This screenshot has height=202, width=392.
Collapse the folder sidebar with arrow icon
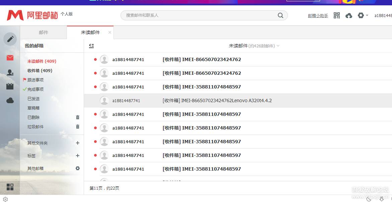[91, 46]
